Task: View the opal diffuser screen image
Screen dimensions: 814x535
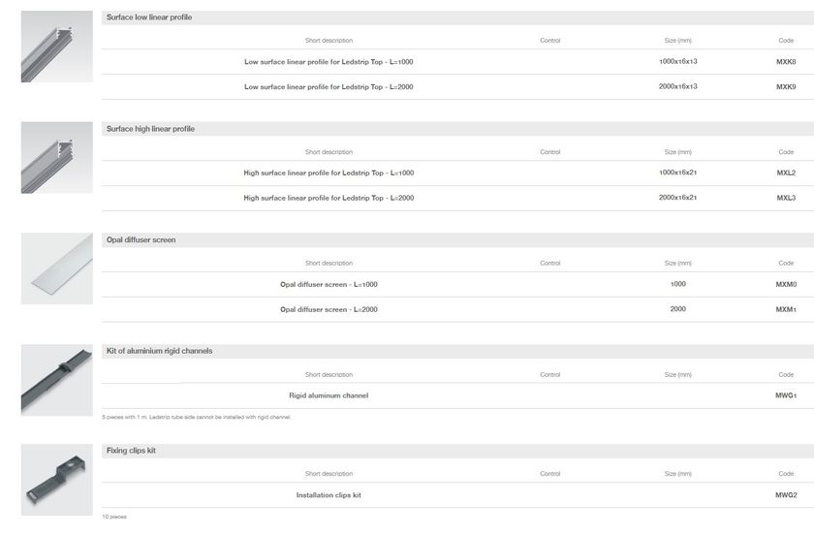Action: click(x=57, y=268)
